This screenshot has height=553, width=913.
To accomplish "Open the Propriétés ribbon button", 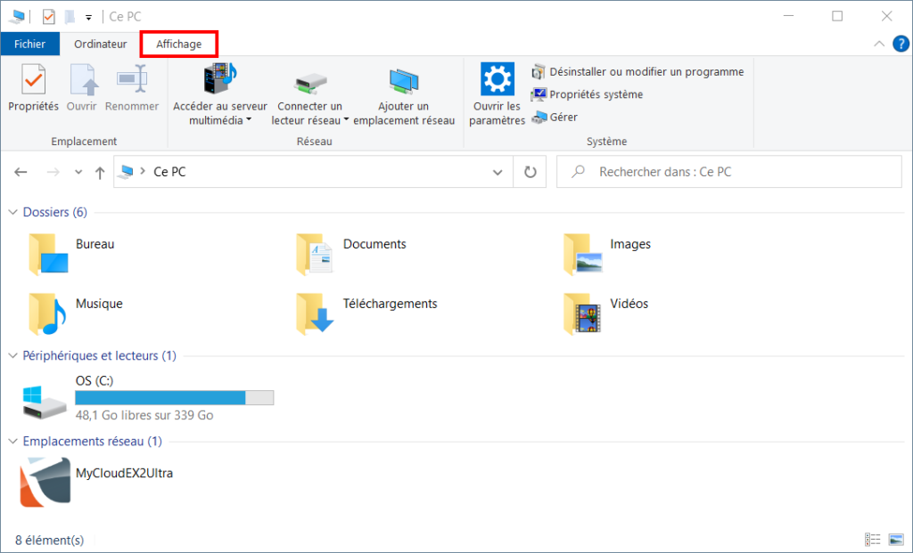I will pyautogui.click(x=33, y=87).
